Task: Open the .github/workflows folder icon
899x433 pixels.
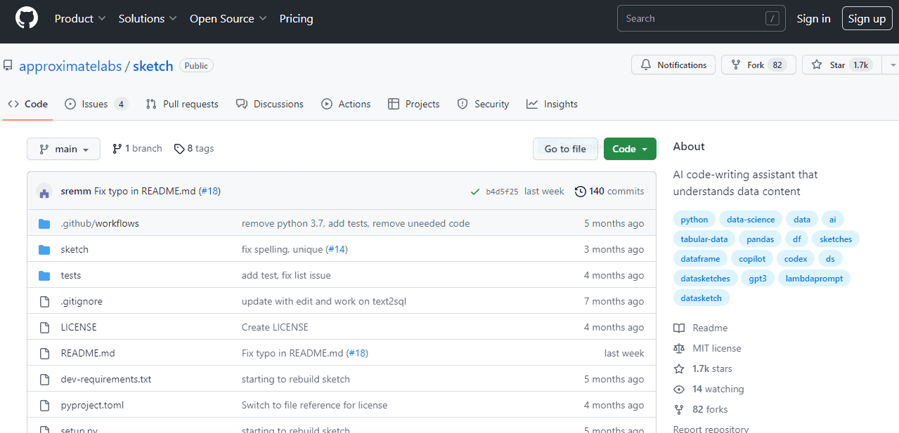Action: coord(44,224)
